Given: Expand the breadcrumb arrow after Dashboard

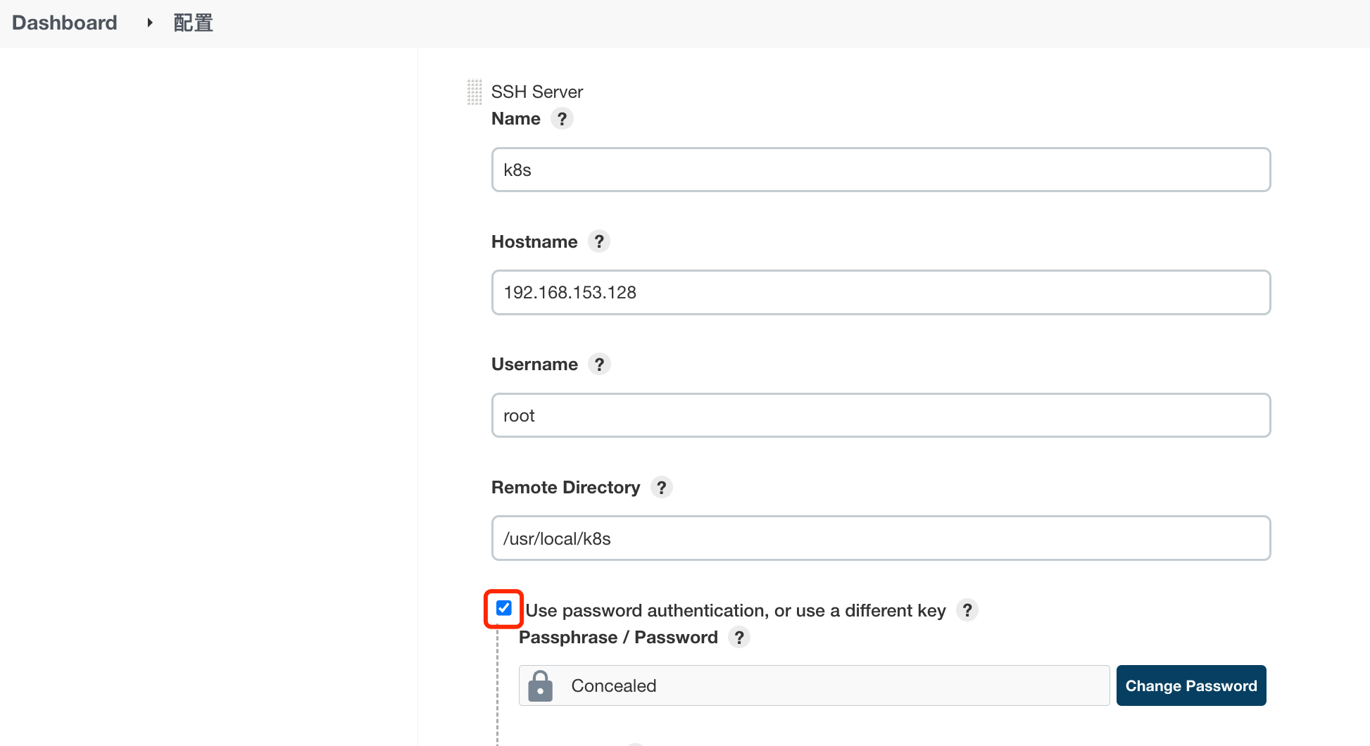Looking at the screenshot, I should [x=149, y=23].
